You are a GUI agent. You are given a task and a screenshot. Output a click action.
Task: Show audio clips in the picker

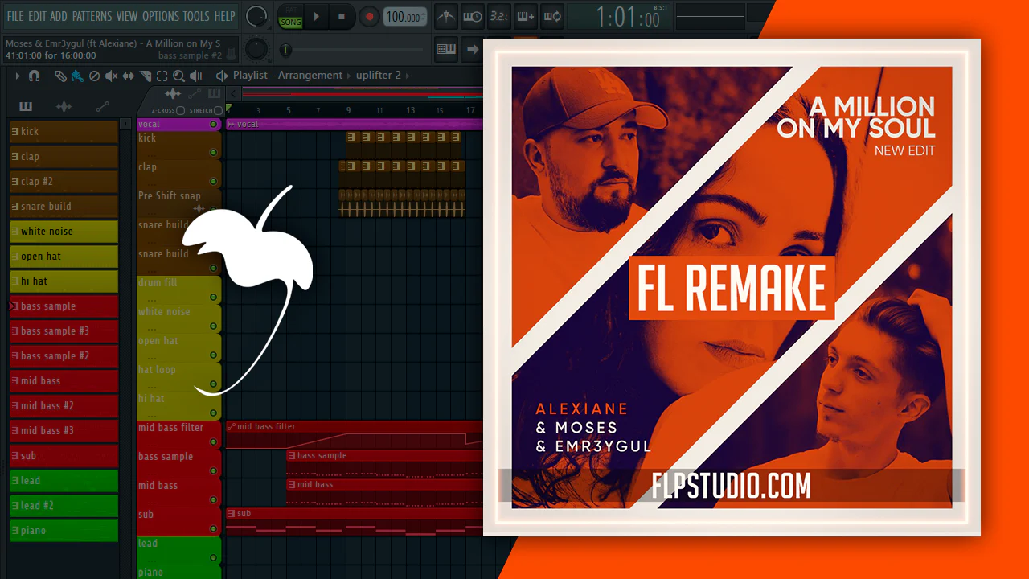pyautogui.click(x=64, y=107)
